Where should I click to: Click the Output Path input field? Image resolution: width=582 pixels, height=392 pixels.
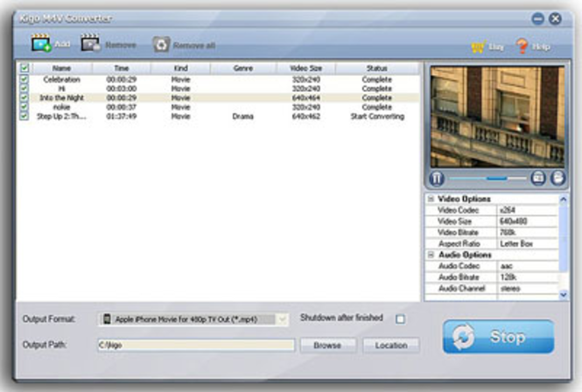coord(196,345)
